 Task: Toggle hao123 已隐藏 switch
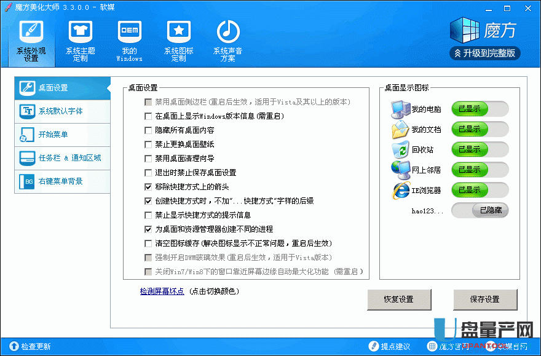pyautogui.click(x=480, y=210)
